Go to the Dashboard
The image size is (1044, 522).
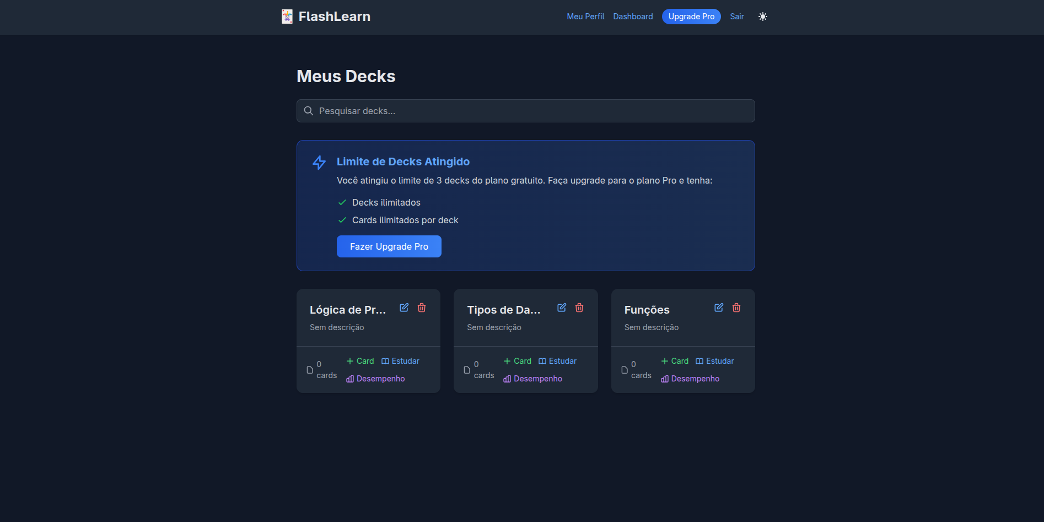[633, 17]
